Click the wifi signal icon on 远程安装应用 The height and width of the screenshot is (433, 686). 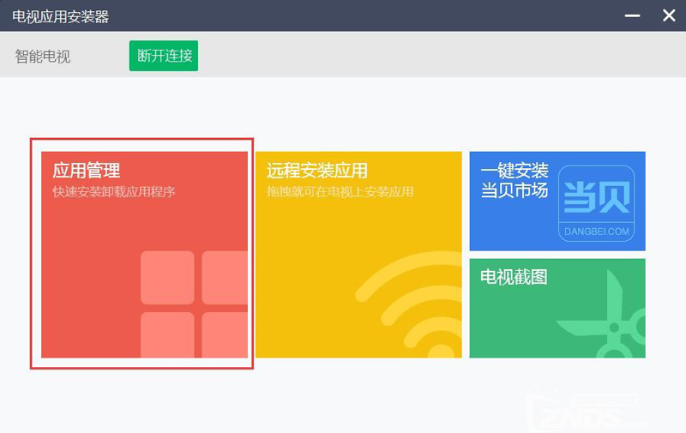pos(409,304)
